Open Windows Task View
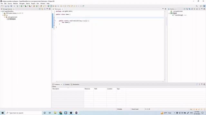 [x=50, y=113]
